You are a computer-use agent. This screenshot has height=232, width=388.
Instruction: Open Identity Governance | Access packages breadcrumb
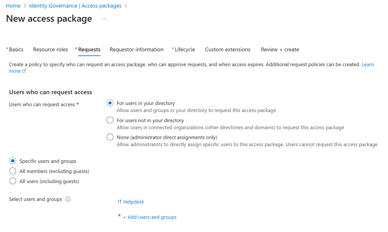tap(75, 6)
